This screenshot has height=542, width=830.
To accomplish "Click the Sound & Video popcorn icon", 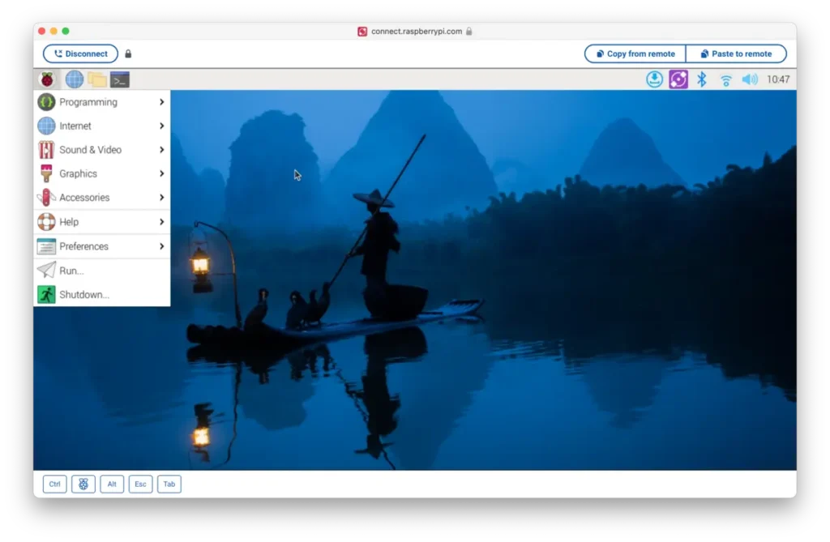I will click(x=46, y=150).
